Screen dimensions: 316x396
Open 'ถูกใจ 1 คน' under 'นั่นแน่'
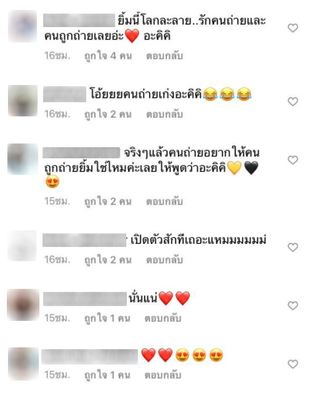tap(107, 318)
